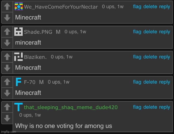
Task: Delete Blaziken.'s comment
Action: (150, 57)
